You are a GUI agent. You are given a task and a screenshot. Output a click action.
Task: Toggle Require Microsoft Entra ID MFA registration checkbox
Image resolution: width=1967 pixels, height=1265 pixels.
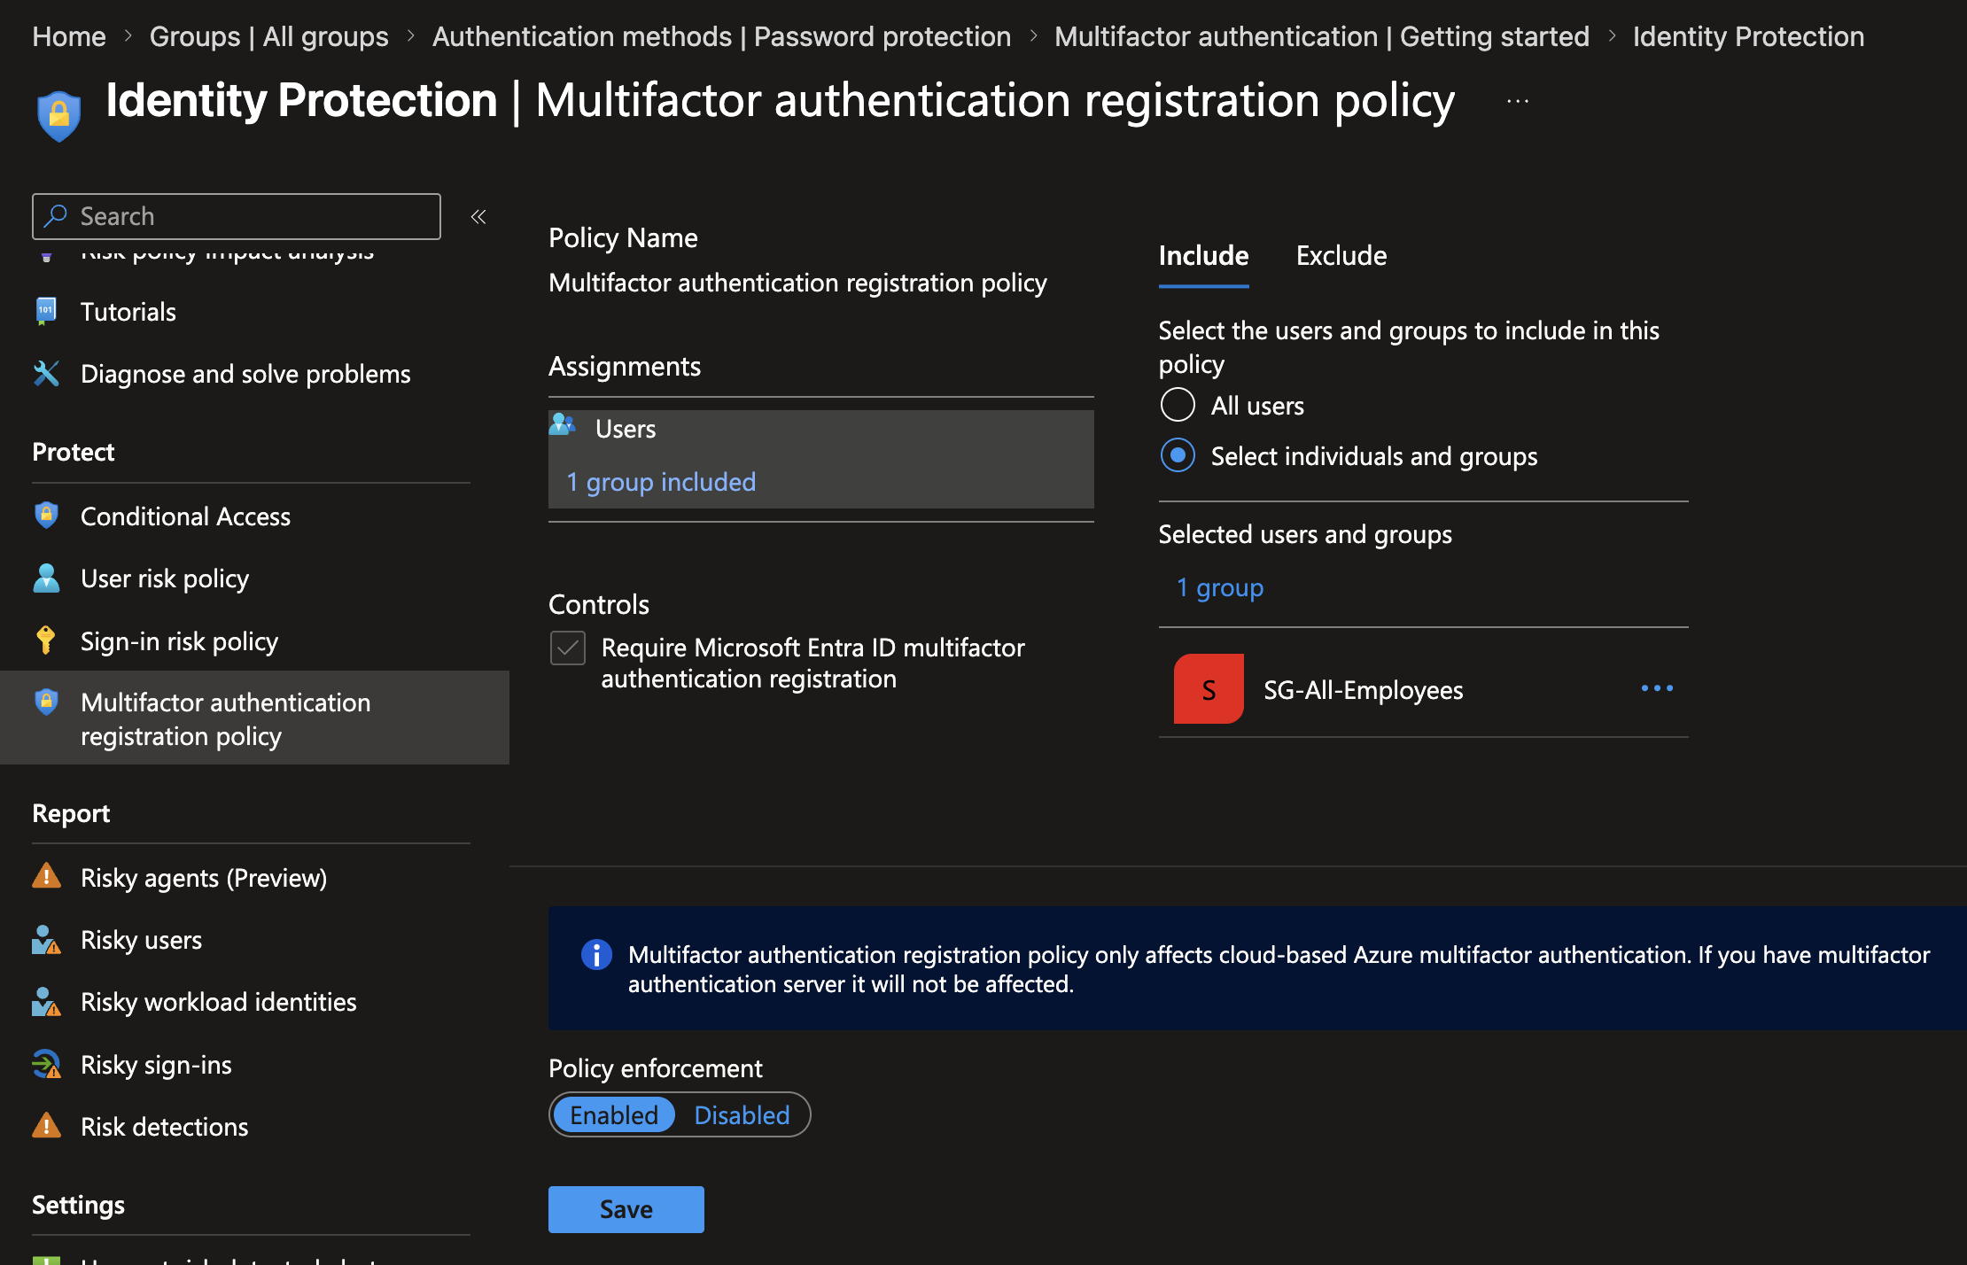coord(568,648)
